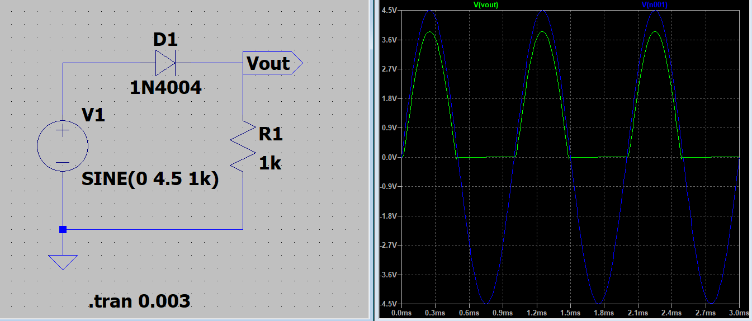This screenshot has height=321, width=752.
Task: Click the 1k resistor value
Action: point(270,163)
